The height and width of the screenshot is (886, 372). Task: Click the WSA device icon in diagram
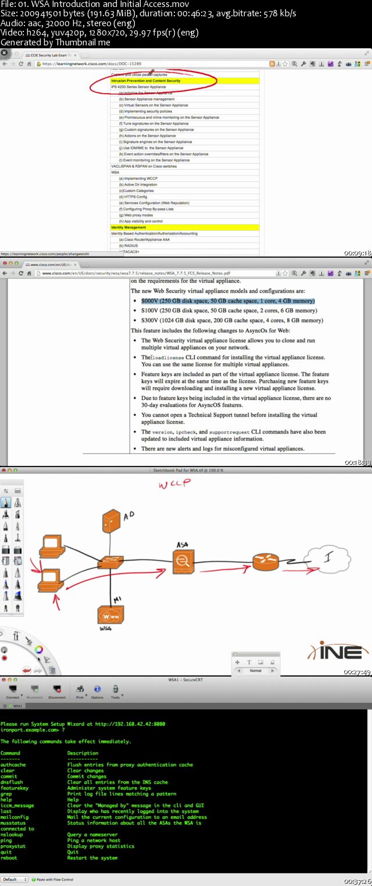point(109,616)
